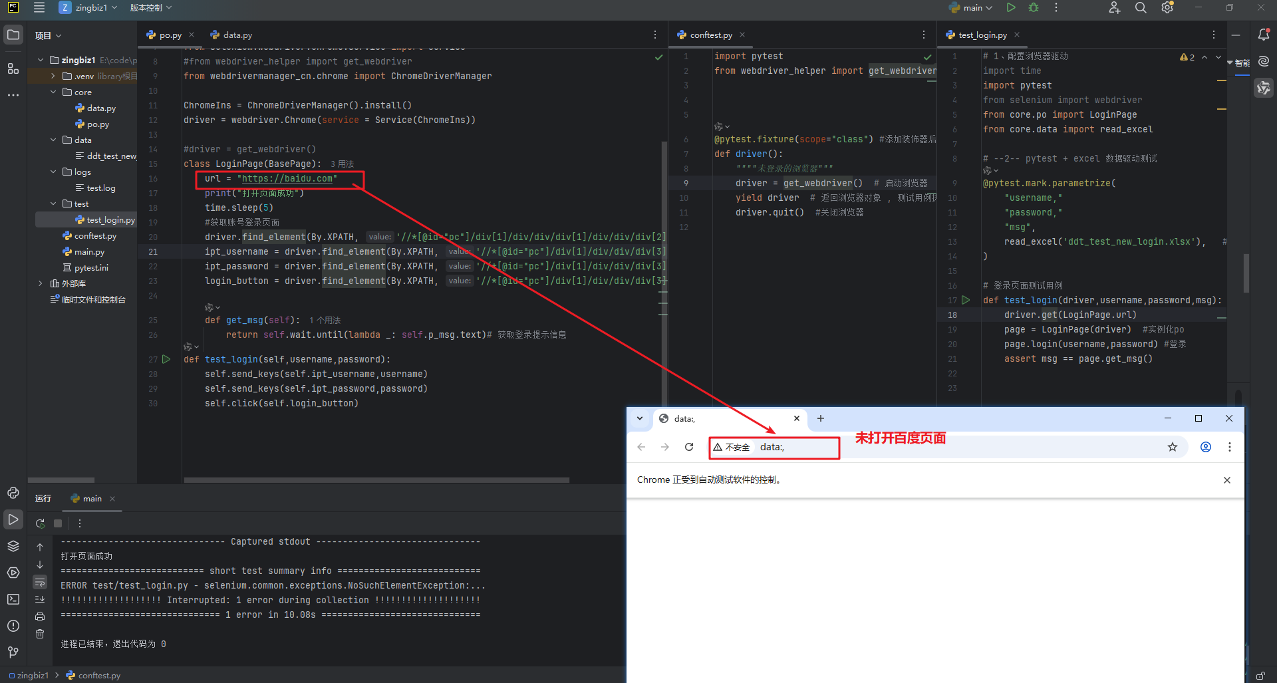1277x683 pixels.
Task: Open po.py tab options menu
Action: (655, 35)
